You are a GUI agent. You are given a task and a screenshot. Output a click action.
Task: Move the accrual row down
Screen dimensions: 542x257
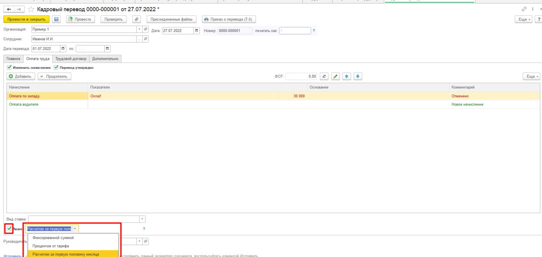(358, 76)
